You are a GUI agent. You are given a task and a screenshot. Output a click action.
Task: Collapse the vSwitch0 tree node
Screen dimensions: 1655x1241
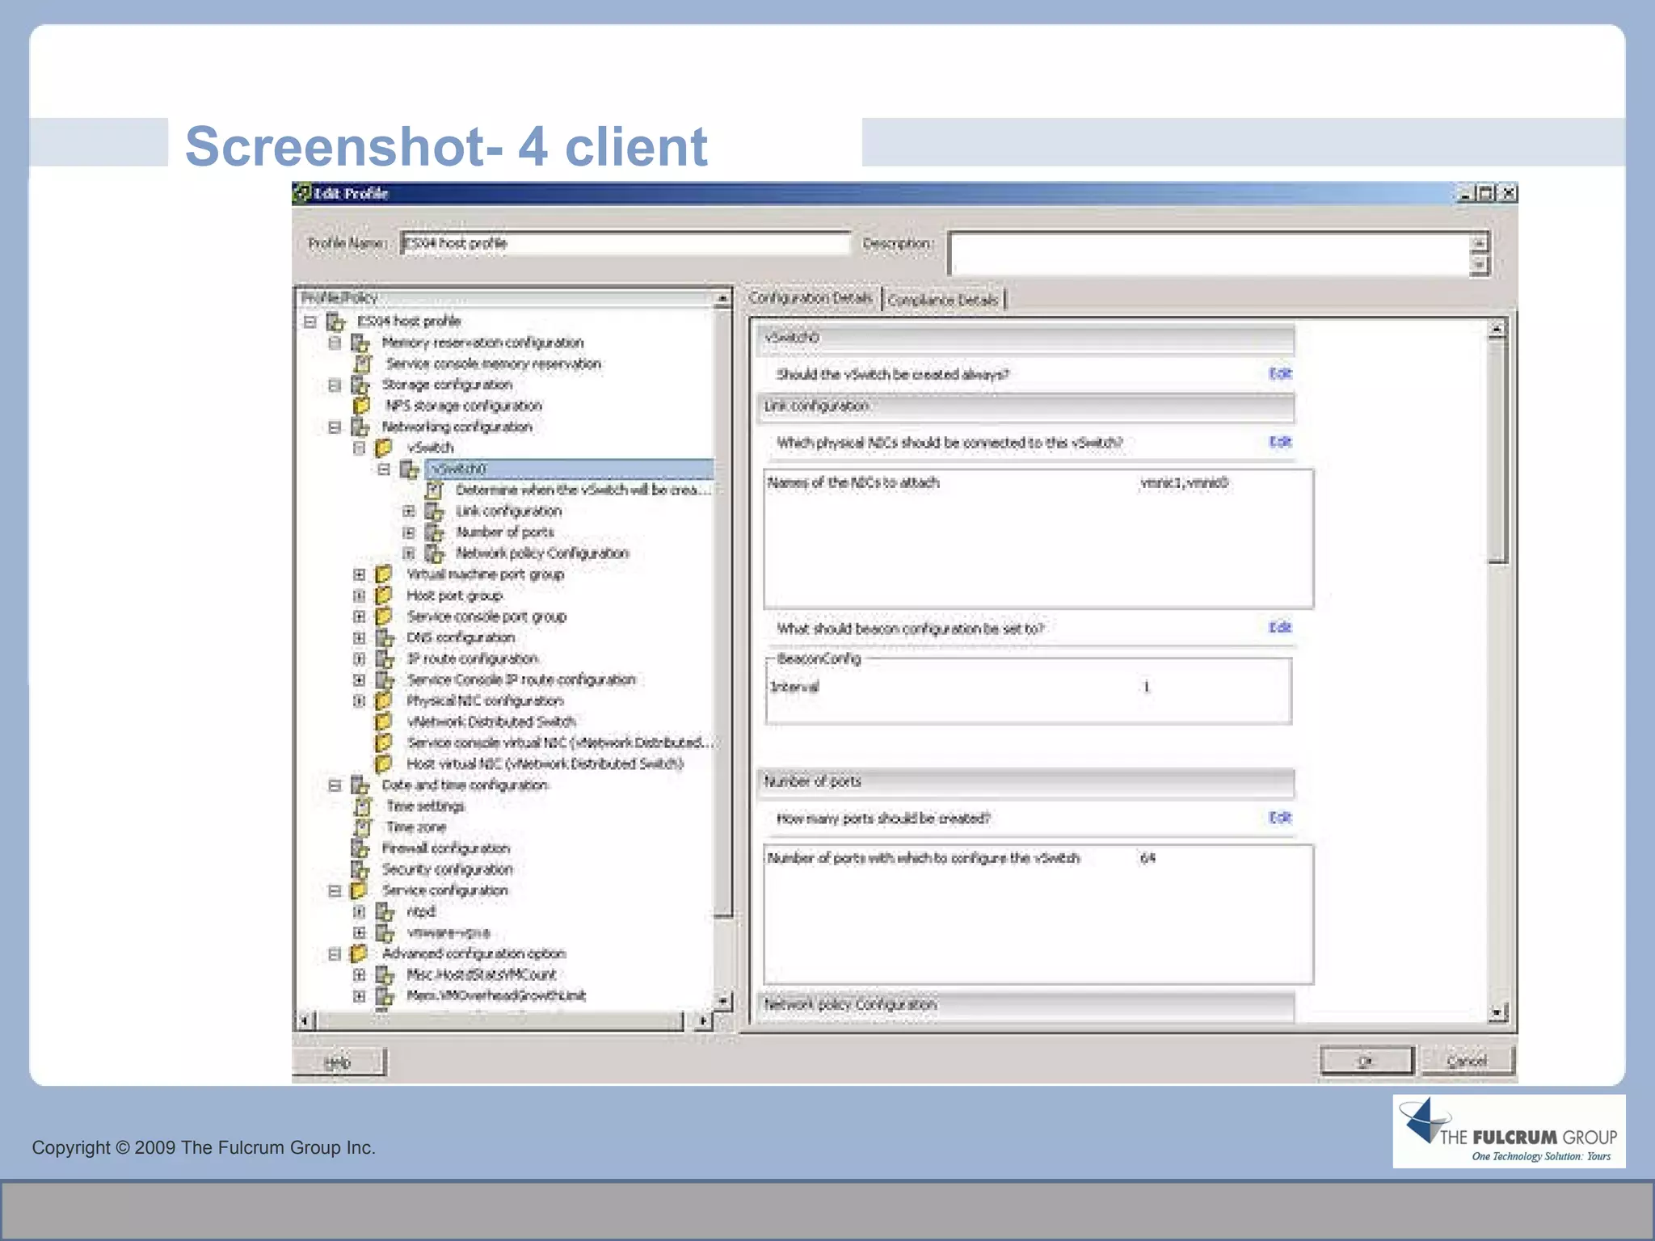click(384, 469)
